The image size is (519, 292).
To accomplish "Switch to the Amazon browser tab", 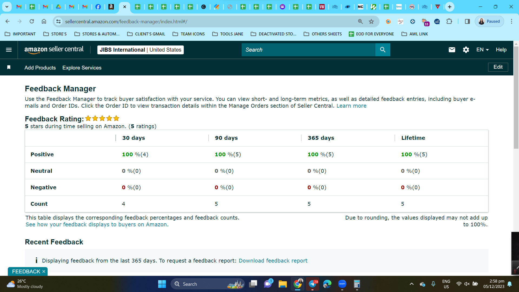I will pyautogui.click(x=111, y=7).
